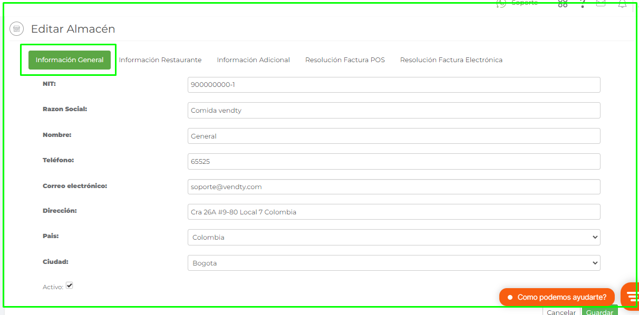
Task: Click the Activo label text
Action: [x=53, y=287]
